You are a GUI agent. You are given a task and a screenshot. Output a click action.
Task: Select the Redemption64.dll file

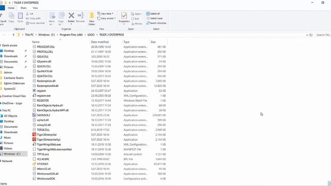46,86
